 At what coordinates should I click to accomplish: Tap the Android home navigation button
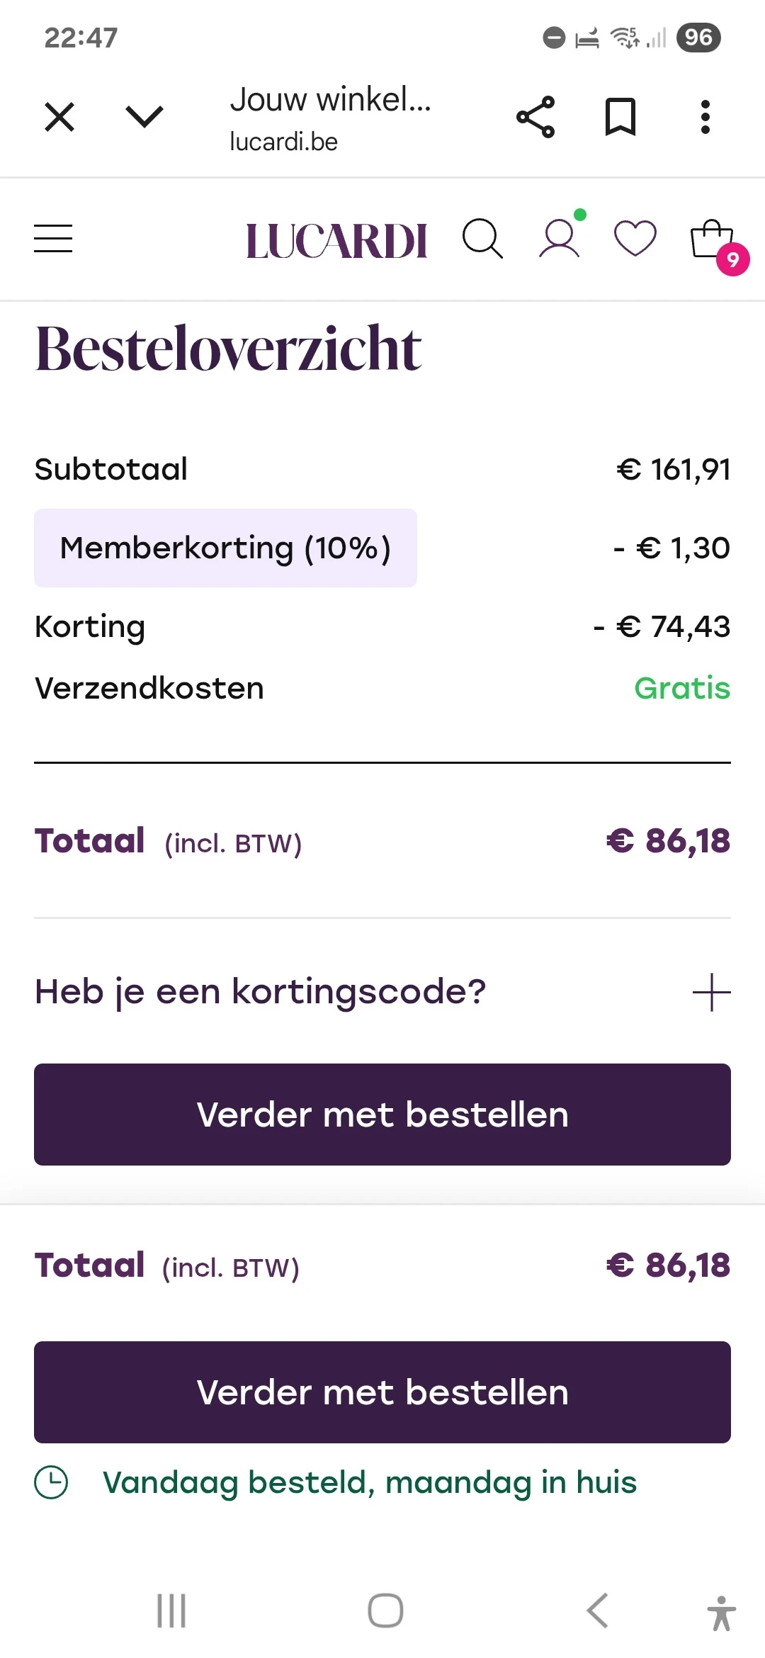[x=385, y=1611]
